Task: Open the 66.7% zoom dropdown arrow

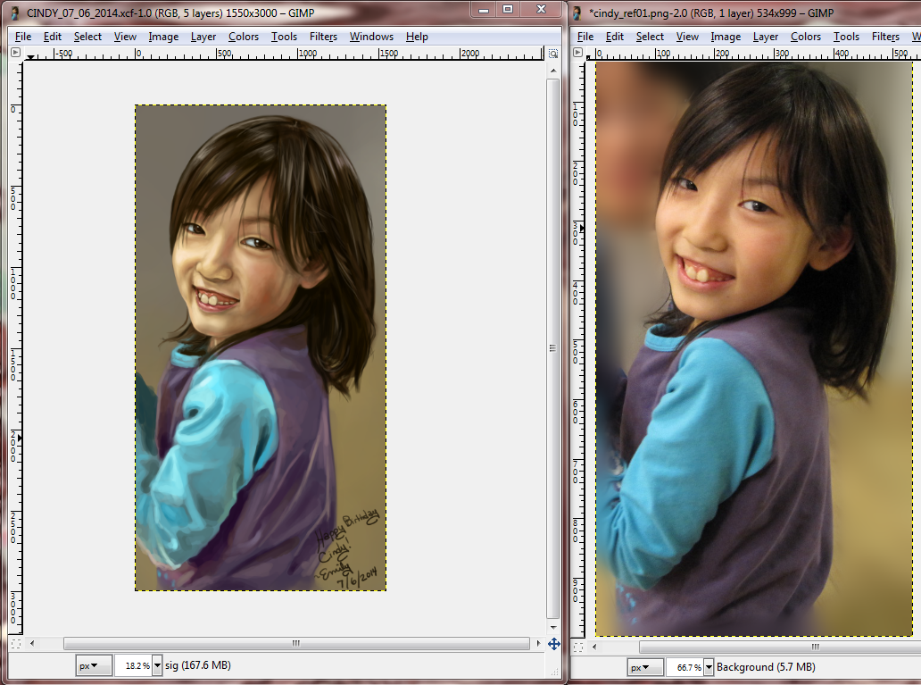Action: 709,667
